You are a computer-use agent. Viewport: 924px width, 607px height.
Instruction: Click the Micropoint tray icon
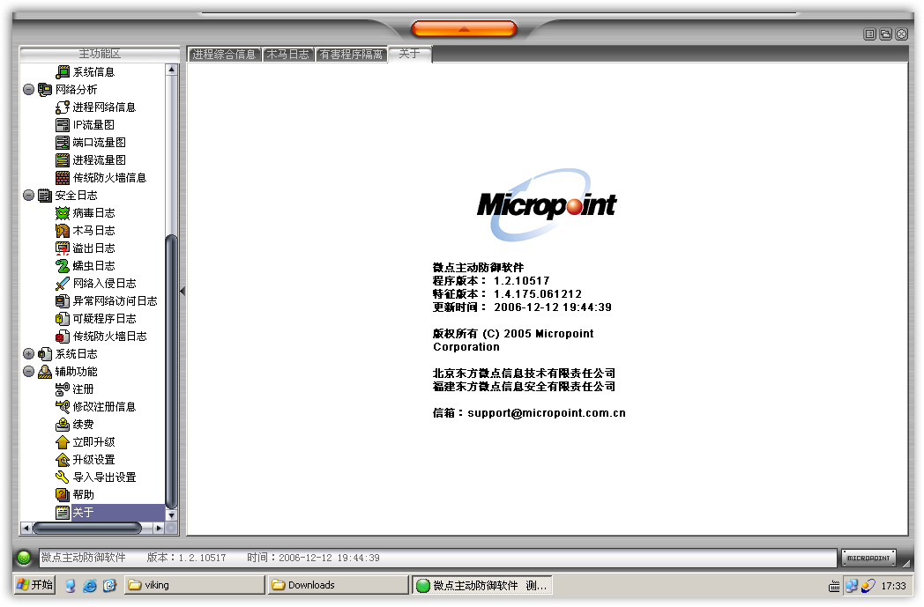pyautogui.click(x=868, y=586)
